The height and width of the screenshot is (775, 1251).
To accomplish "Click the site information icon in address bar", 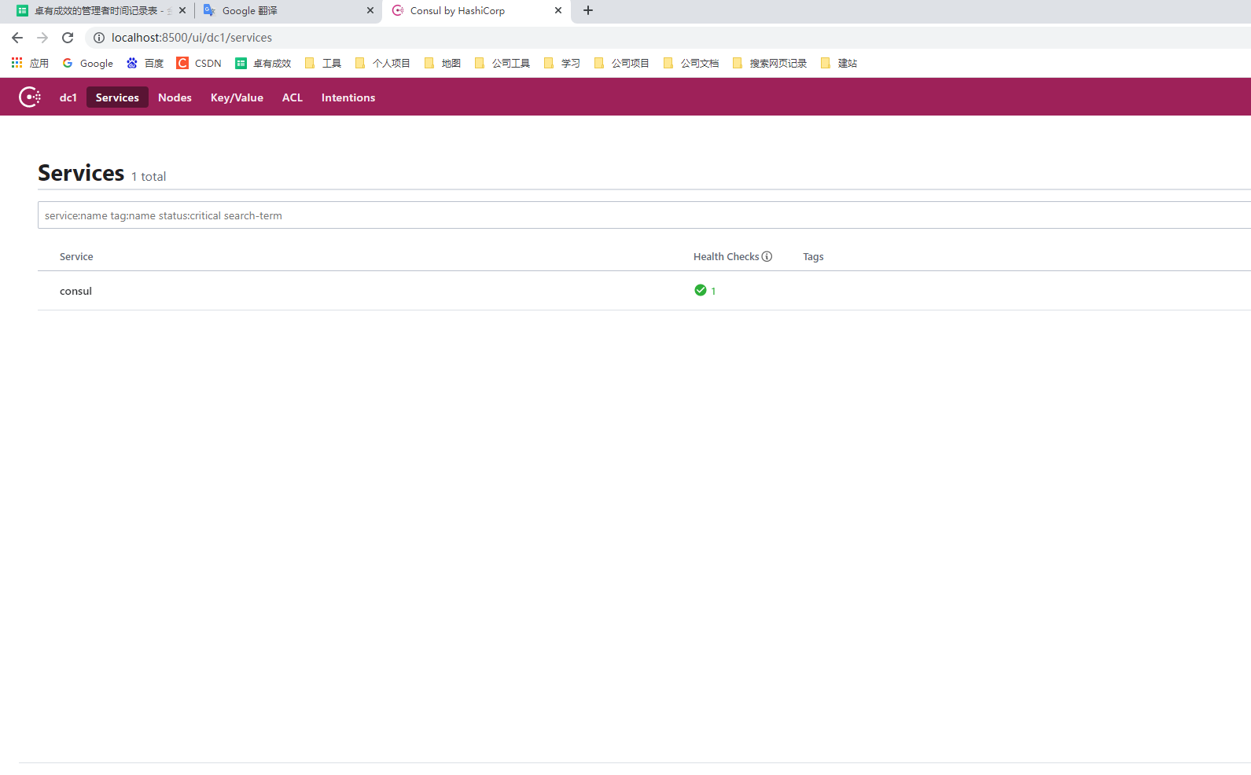I will (x=99, y=38).
